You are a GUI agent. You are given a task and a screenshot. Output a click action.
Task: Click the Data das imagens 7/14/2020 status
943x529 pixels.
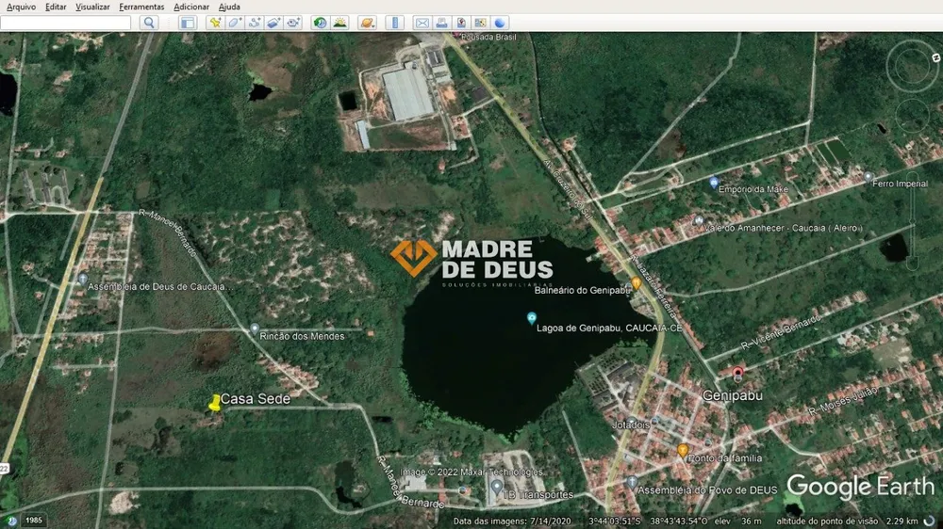[512, 521]
